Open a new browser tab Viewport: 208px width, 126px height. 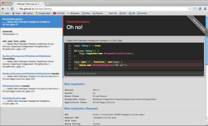pos(48,4)
